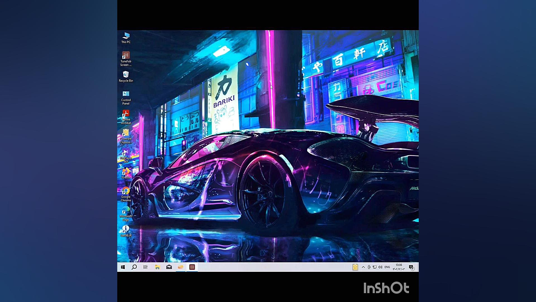Switch to TuneFab recorder taskbar button
This screenshot has height=302, width=536.
[192, 267]
